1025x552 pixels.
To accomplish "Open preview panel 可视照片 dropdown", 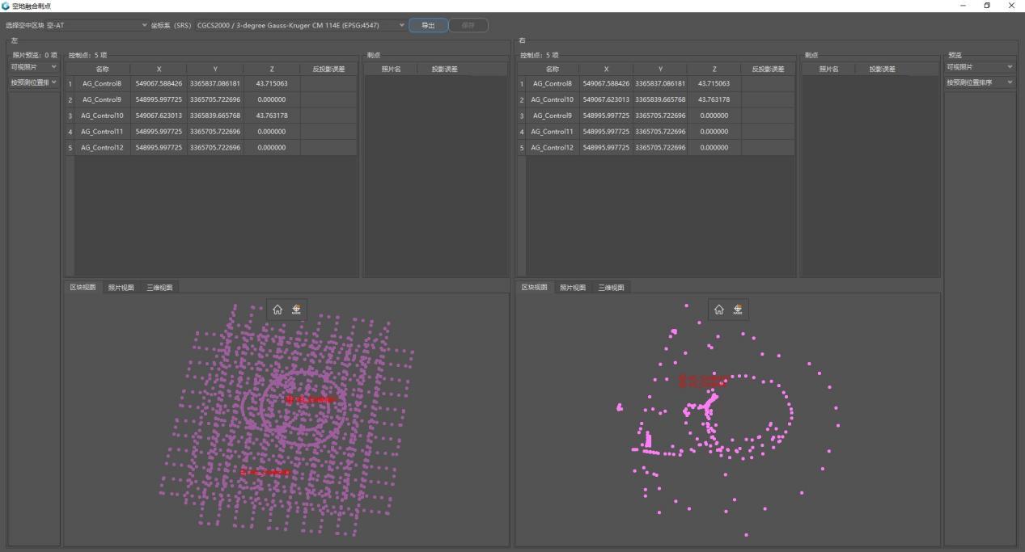I will [980, 67].
